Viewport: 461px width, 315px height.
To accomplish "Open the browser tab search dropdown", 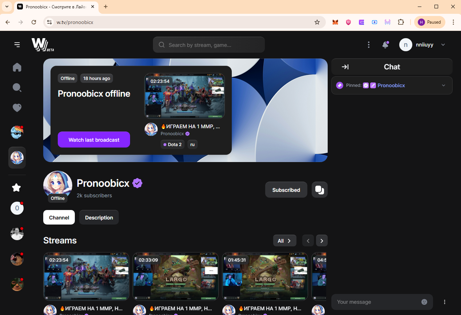I will tap(7, 7).
